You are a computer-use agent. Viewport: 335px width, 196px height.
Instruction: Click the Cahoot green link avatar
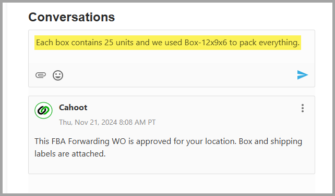(44, 110)
